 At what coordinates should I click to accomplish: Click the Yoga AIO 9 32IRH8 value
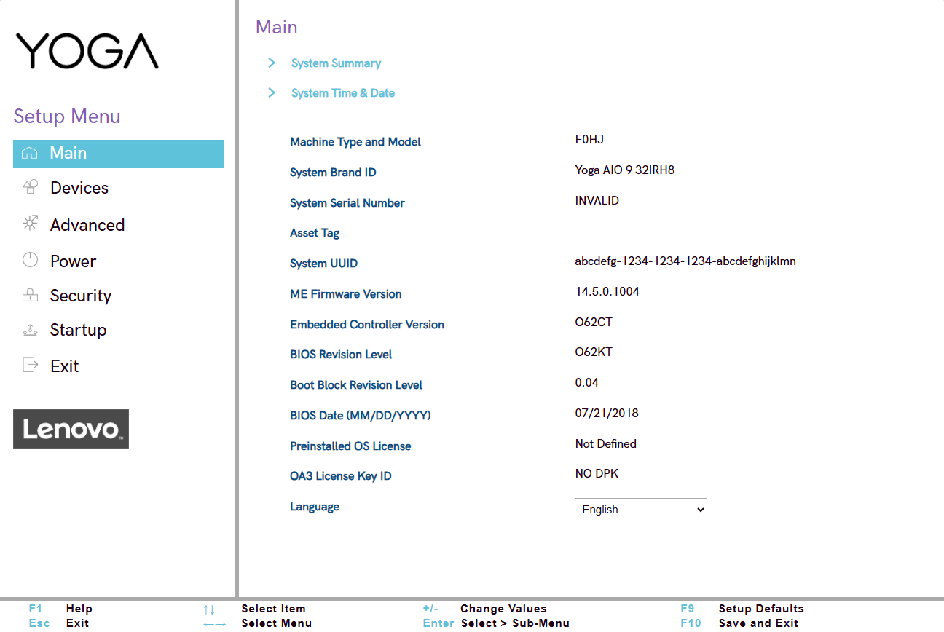coord(625,170)
